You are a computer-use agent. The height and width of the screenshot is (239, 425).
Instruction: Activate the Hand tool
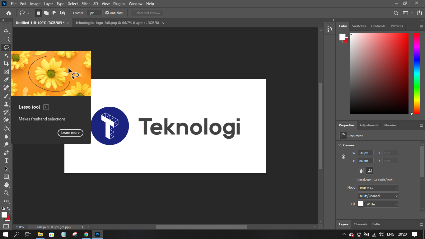(x=6, y=185)
